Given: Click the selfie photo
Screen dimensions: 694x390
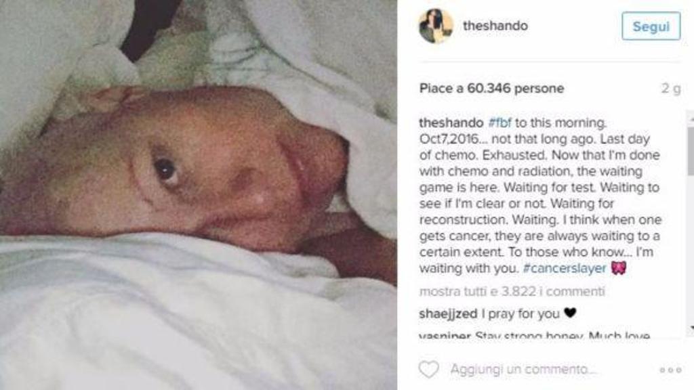Looking at the screenshot, I should 199,195.
